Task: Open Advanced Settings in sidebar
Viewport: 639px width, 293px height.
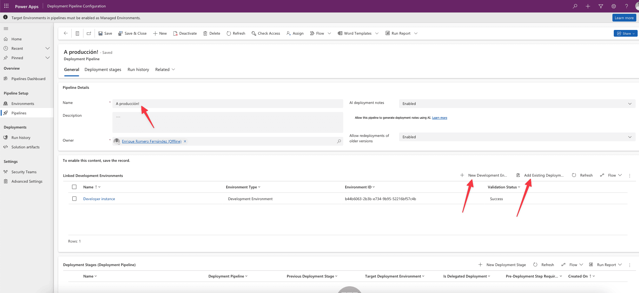Action: click(27, 181)
